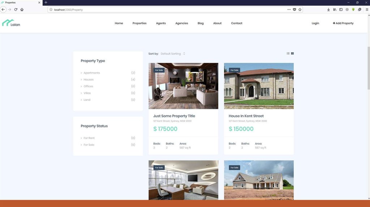Open browser downloads panel
The image size is (370, 207).
tap(328, 10)
